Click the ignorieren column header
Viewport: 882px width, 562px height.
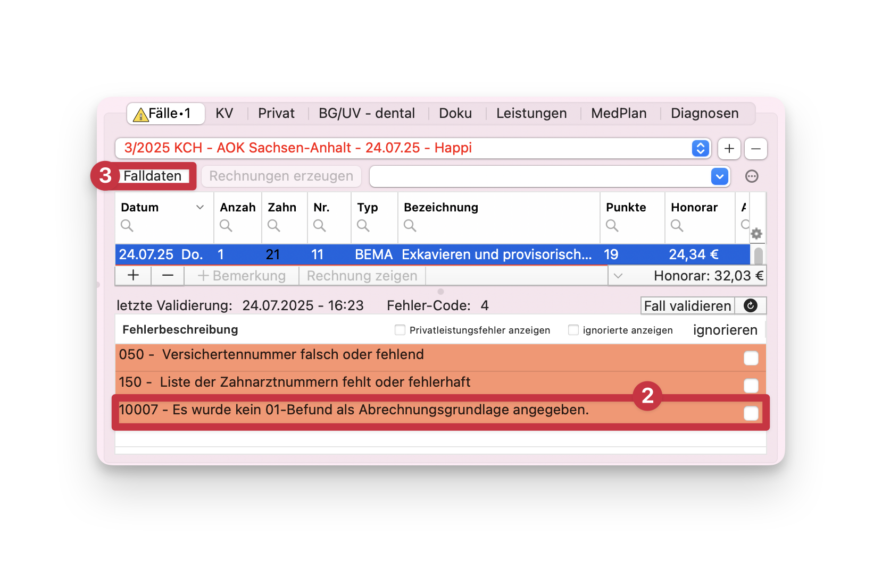pyautogui.click(x=725, y=330)
